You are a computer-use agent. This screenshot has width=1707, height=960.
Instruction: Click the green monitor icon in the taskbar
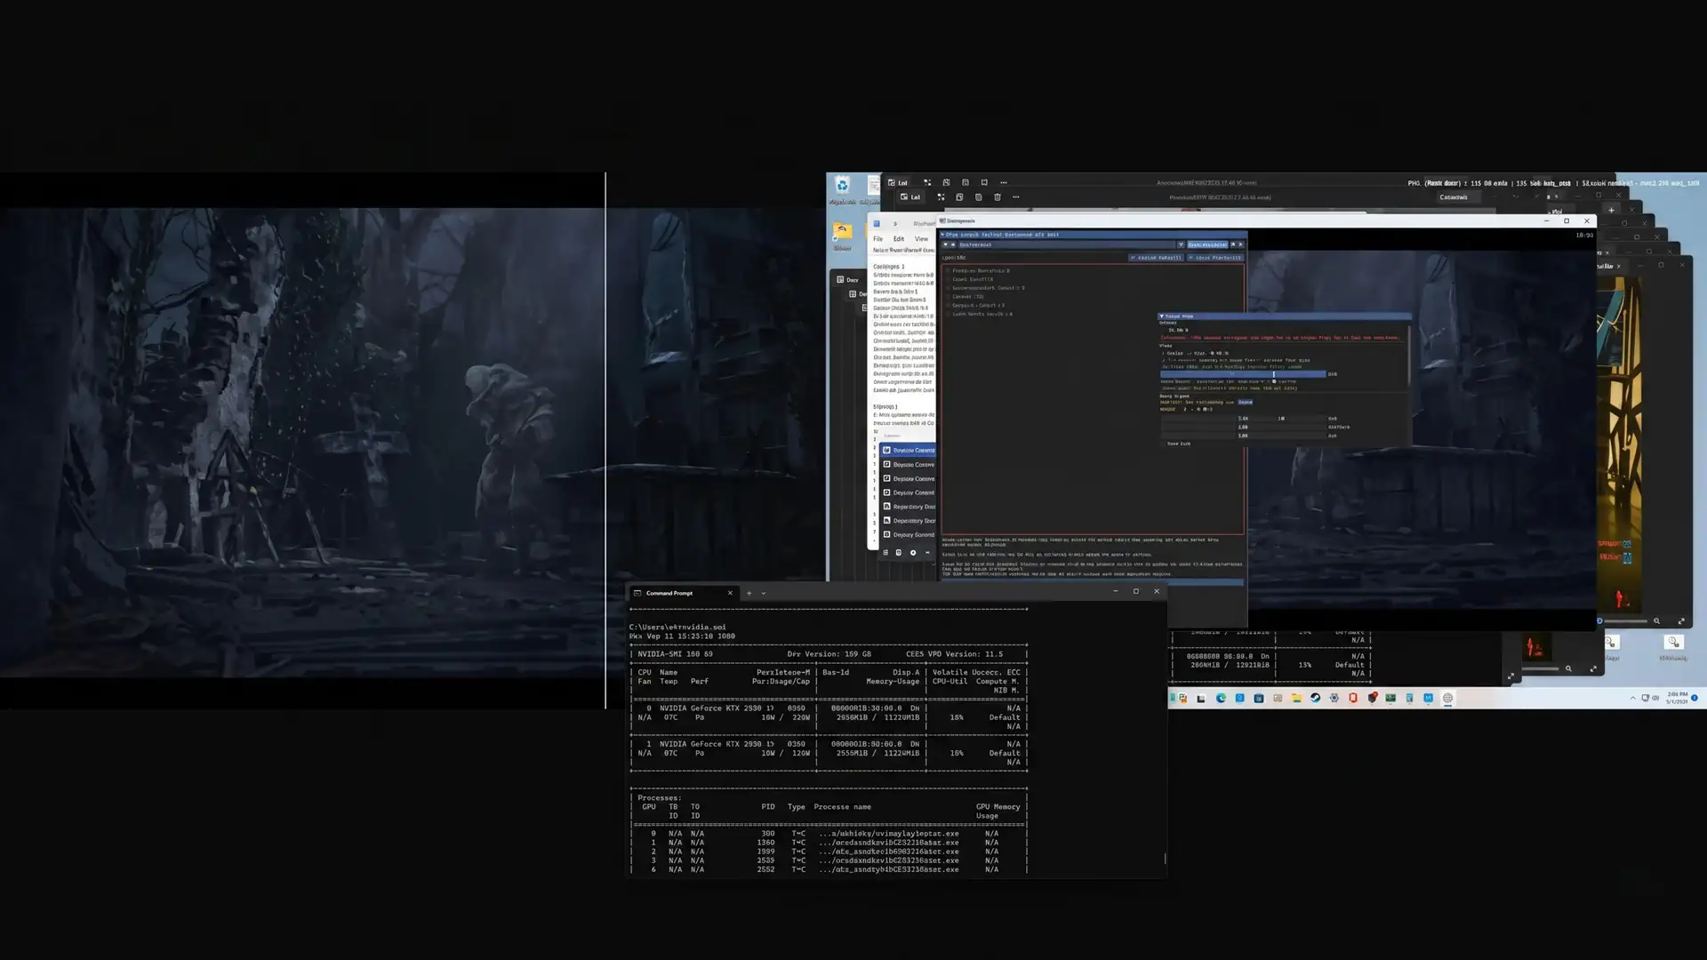[1390, 699]
